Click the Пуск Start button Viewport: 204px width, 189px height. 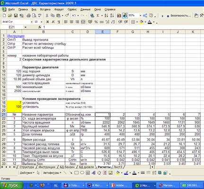(x=11, y=185)
